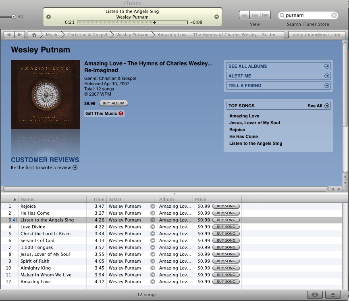The image size is (349, 301).
Task: Click the arrow icon beside Rejoice artist
Action: (153, 206)
